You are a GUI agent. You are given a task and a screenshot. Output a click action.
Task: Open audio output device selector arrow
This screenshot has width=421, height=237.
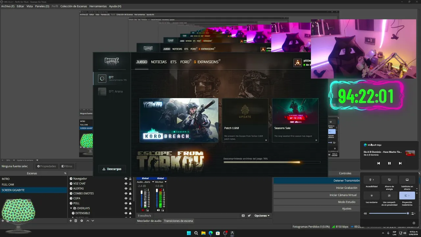[x=413, y=213]
